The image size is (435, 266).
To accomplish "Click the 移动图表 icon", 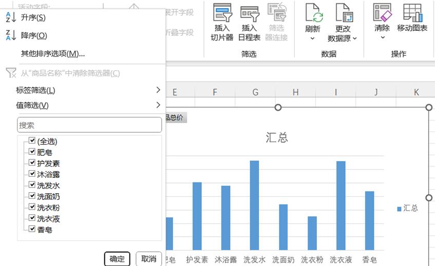I will click(413, 13).
